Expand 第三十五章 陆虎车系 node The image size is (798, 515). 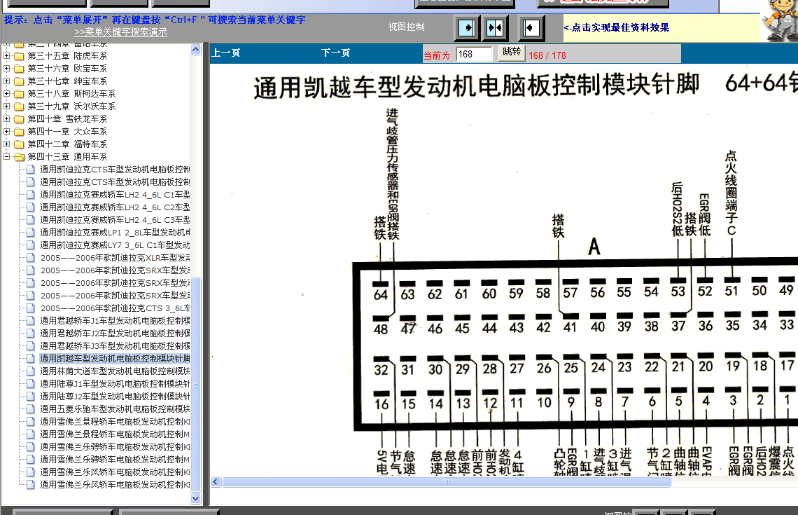6,55
